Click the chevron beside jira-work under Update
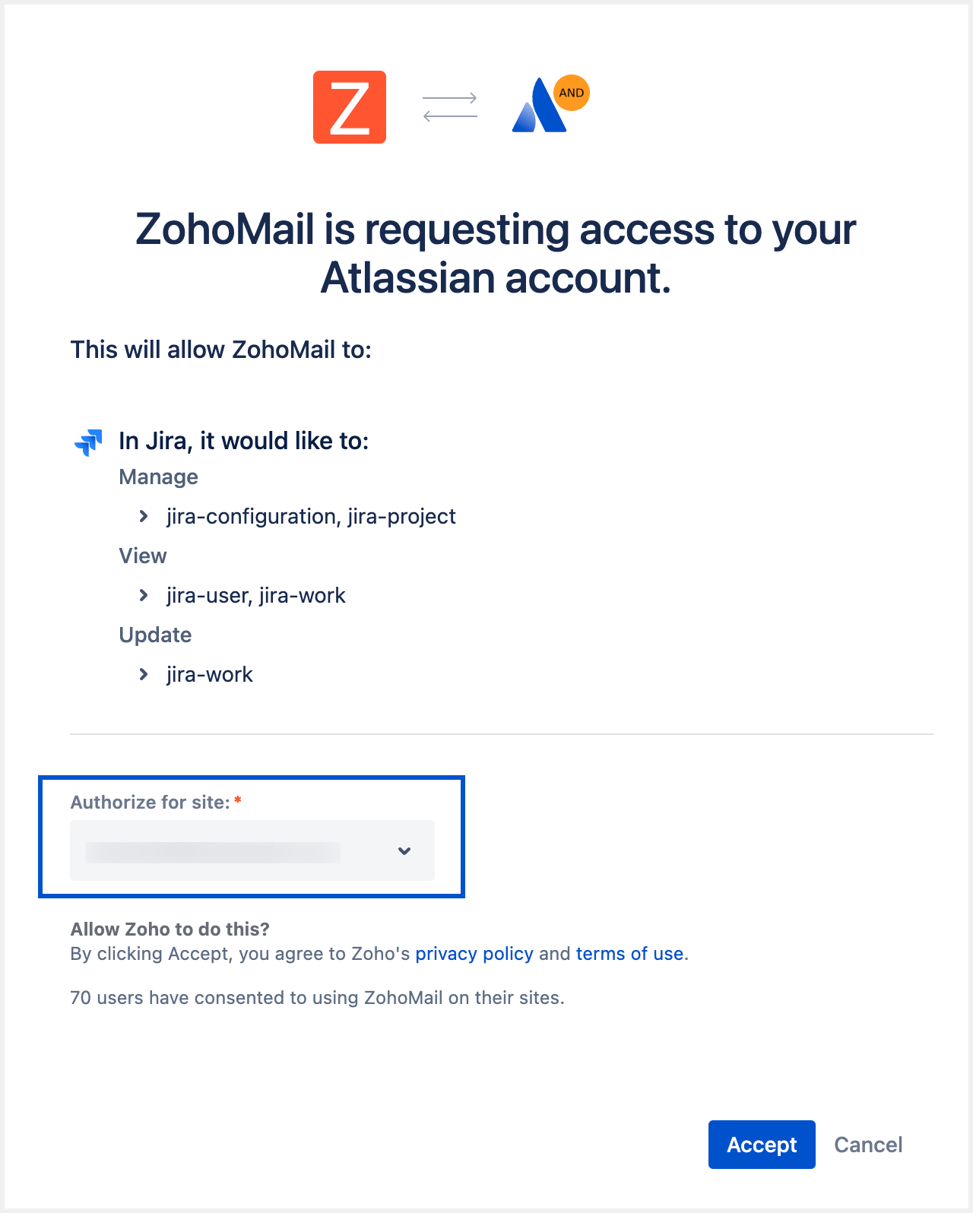The height and width of the screenshot is (1213, 973). [144, 675]
